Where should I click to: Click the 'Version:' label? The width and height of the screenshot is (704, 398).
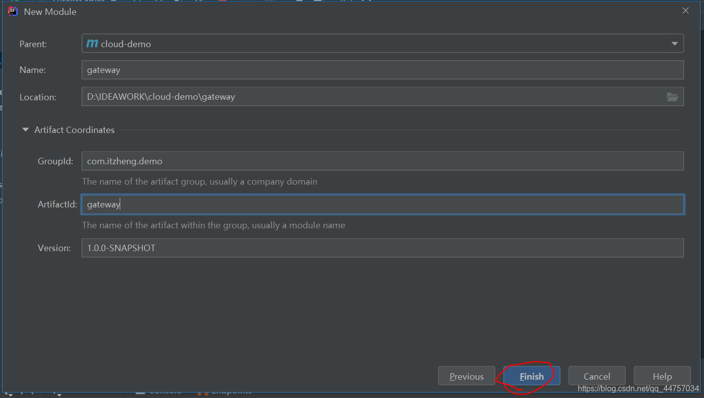pyautogui.click(x=55, y=248)
